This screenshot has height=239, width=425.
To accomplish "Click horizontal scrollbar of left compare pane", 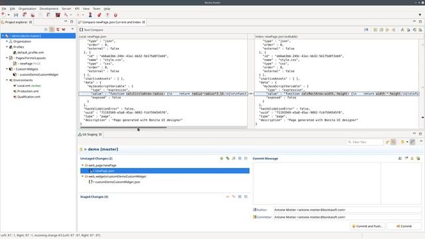I will click(x=124, y=127).
